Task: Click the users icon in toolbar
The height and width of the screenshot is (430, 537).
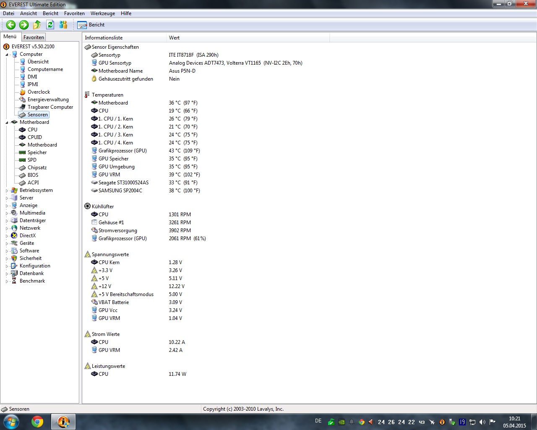Action: (63, 25)
